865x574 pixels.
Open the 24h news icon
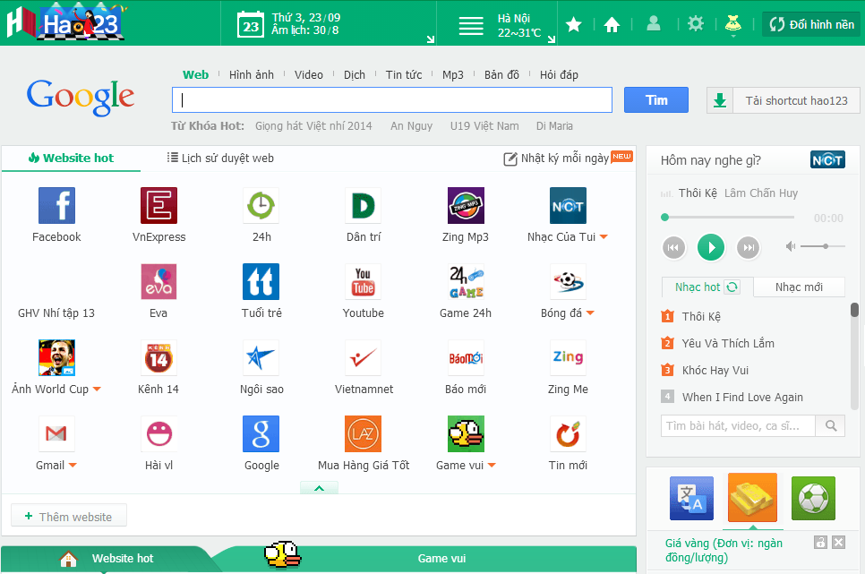pyautogui.click(x=261, y=205)
